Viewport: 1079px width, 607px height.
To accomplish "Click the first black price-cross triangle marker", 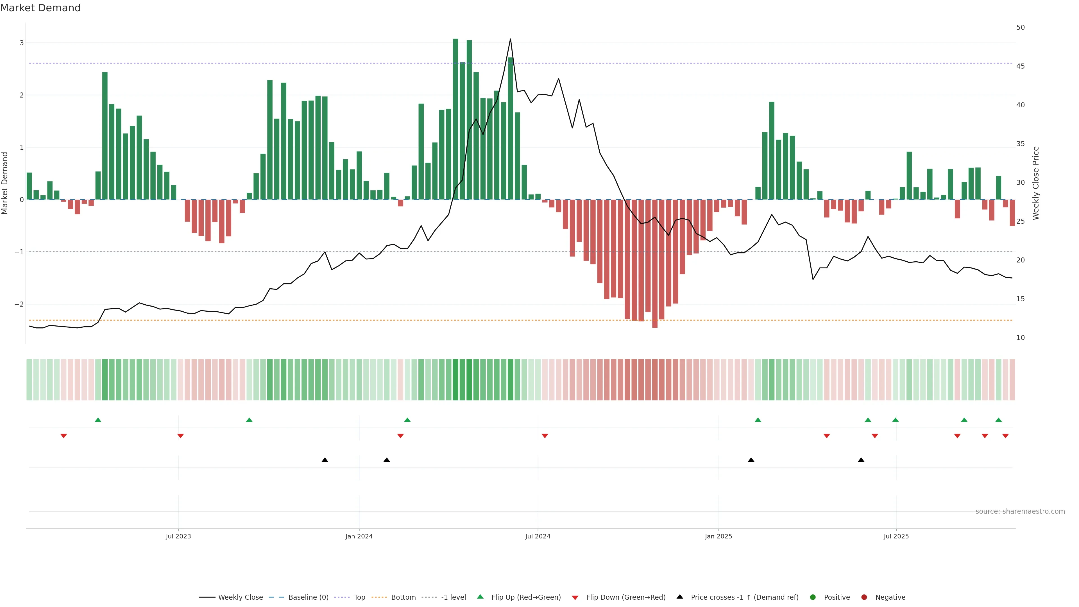I will [325, 460].
